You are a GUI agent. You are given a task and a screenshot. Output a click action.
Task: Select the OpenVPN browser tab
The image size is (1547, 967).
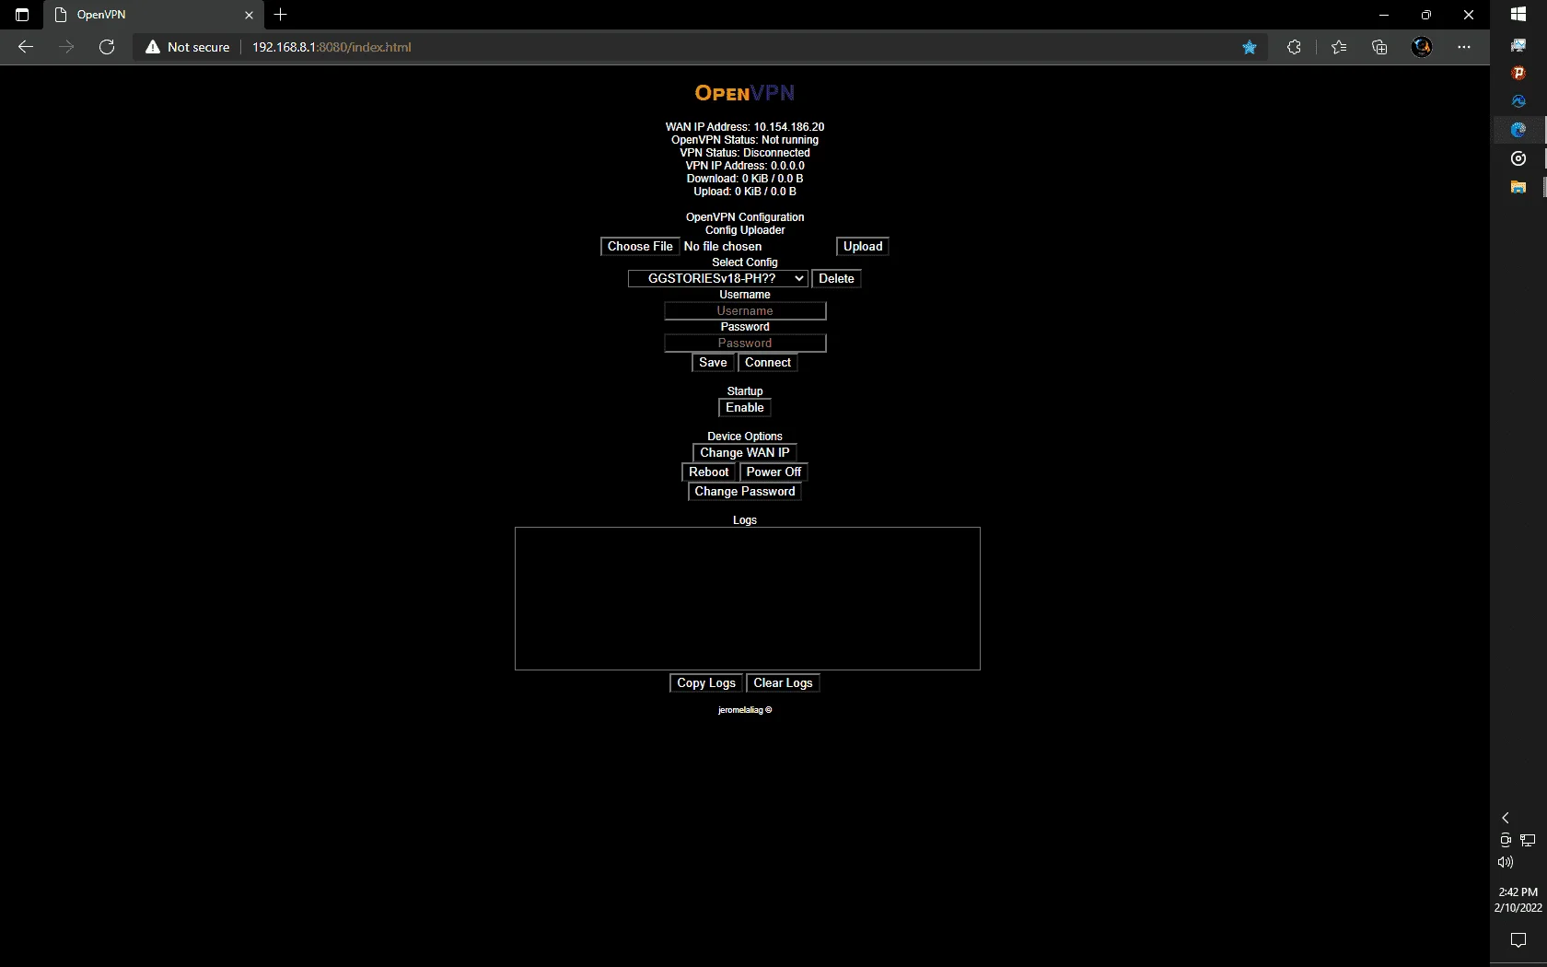pyautogui.click(x=154, y=15)
